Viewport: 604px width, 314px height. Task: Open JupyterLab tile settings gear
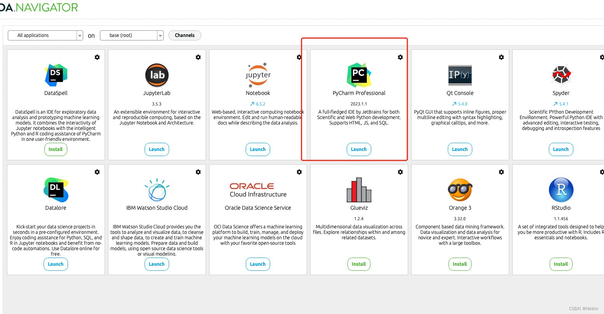pyautogui.click(x=198, y=57)
